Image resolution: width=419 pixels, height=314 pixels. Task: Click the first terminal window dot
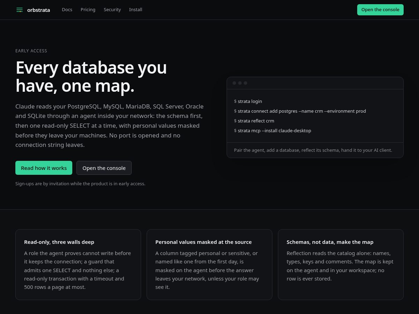coord(234,83)
